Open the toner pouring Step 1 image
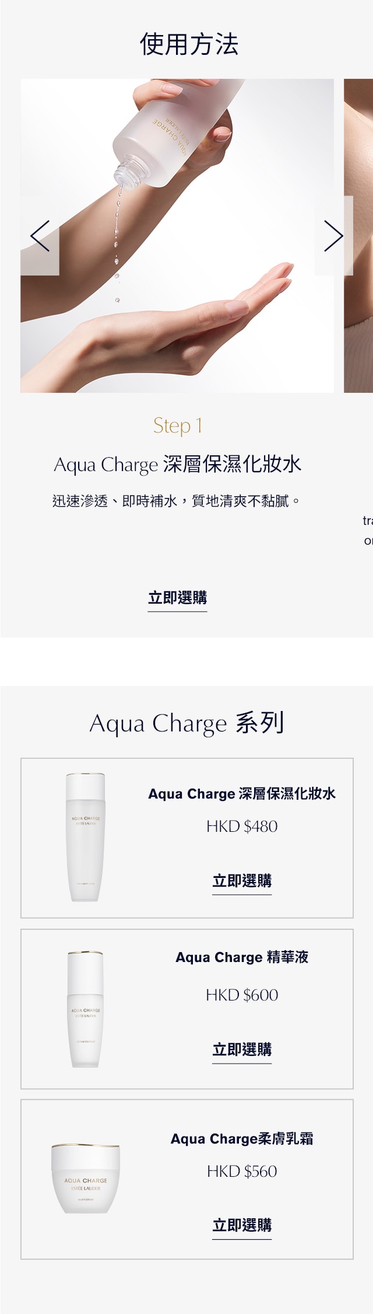 [177, 236]
